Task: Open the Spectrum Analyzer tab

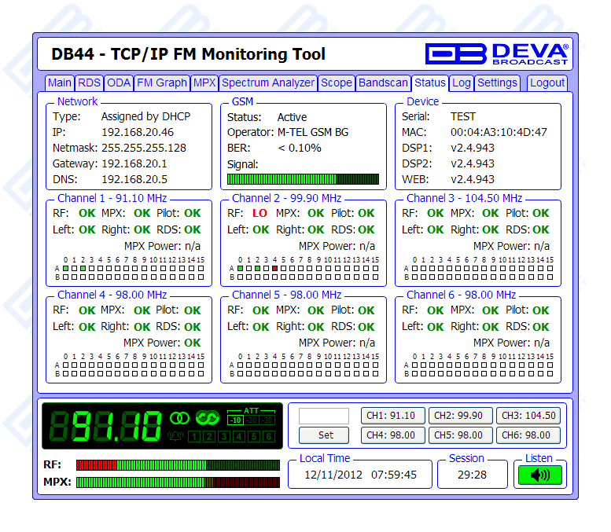Action: [268, 83]
